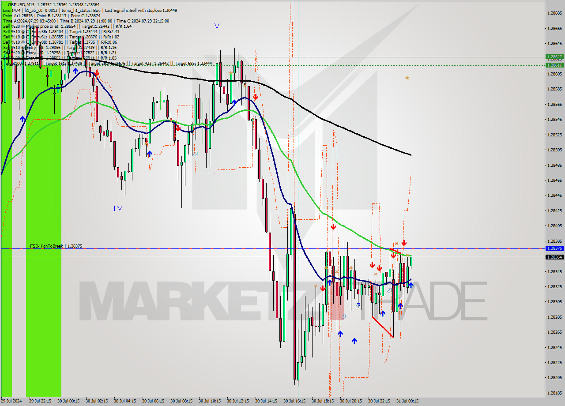The image size is (565, 406).
Task: Click the 'Time C:2024.07.29 22:15:00' text
Action: (142, 21)
